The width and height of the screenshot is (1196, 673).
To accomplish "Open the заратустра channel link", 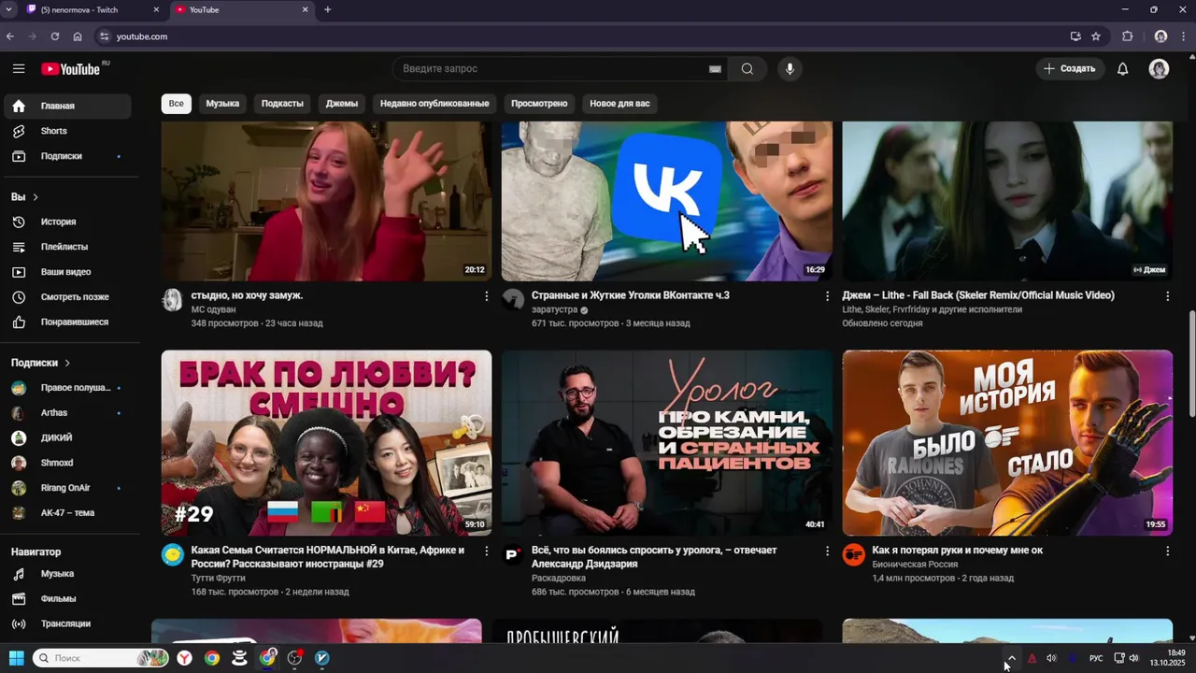I will pos(554,309).
